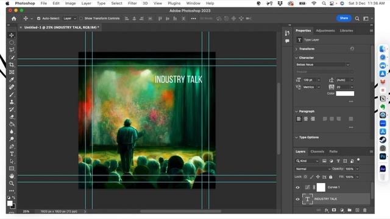Click the Home icon in options bar
This screenshot has height=219, width=390.
[13, 18]
